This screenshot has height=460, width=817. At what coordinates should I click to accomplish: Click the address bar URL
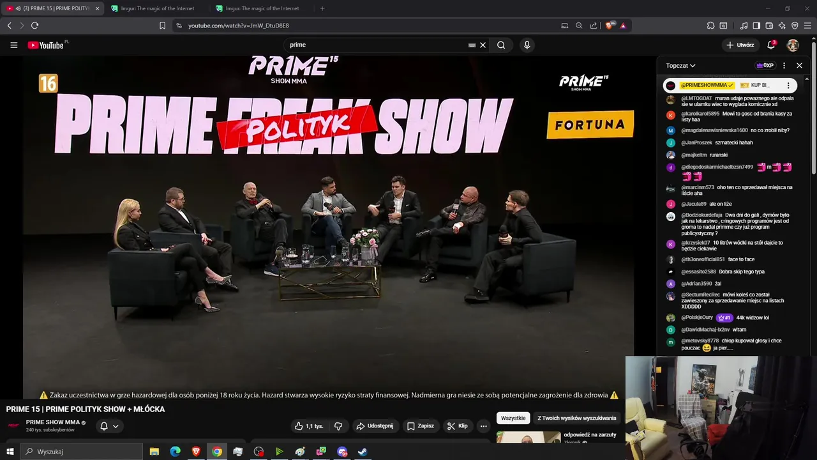[x=239, y=26]
